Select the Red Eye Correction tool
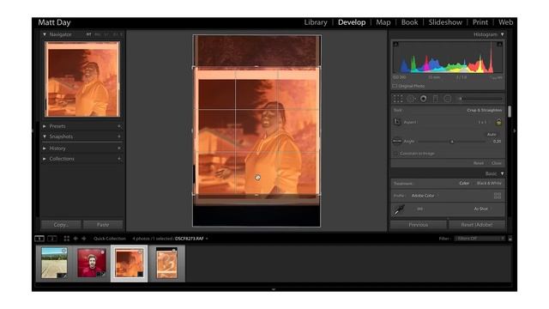Viewport: 549px width, 309px height. pyautogui.click(x=424, y=99)
